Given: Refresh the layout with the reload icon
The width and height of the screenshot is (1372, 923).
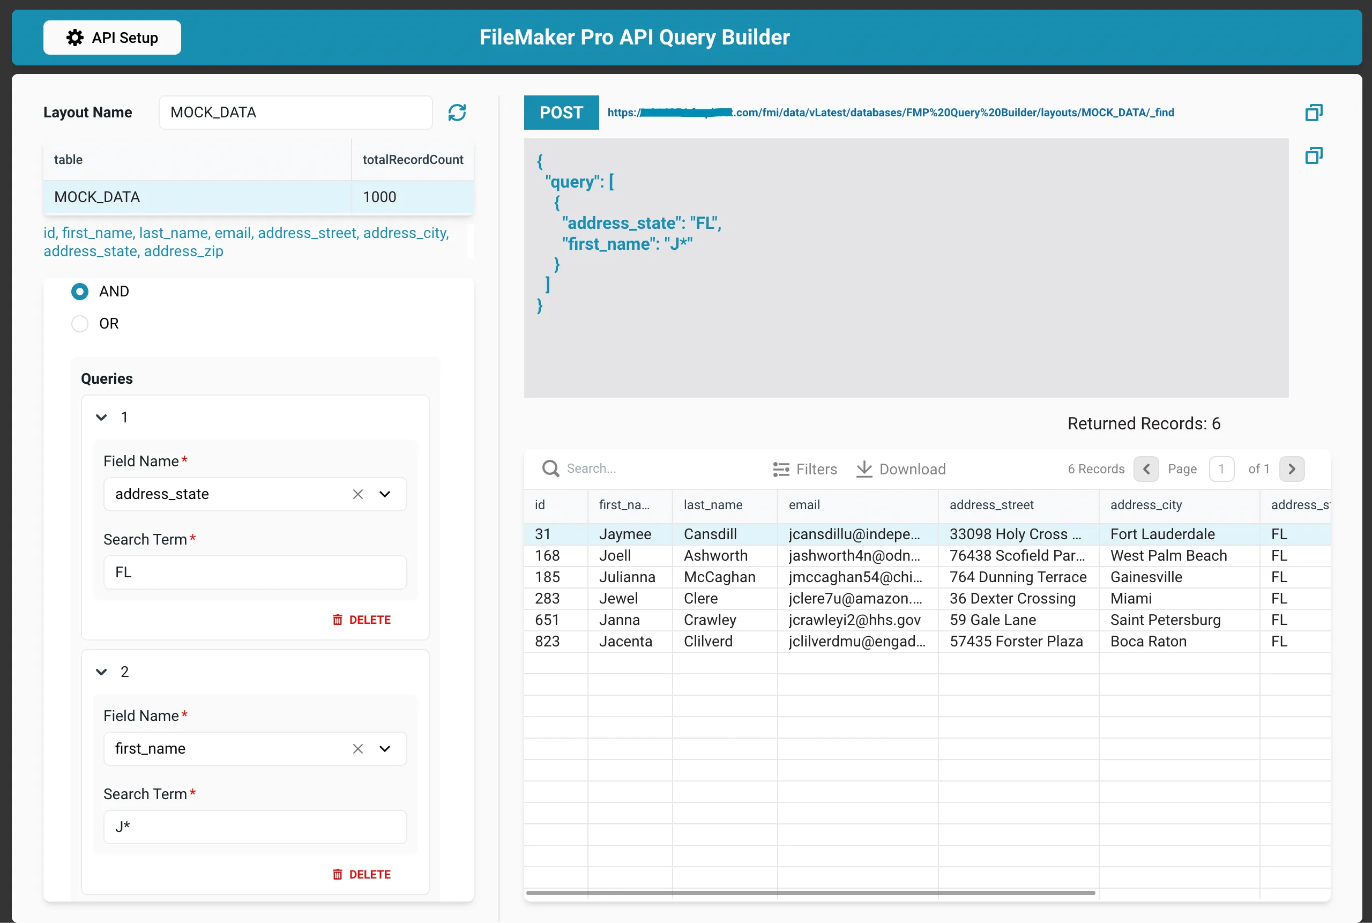Looking at the screenshot, I should (x=457, y=113).
